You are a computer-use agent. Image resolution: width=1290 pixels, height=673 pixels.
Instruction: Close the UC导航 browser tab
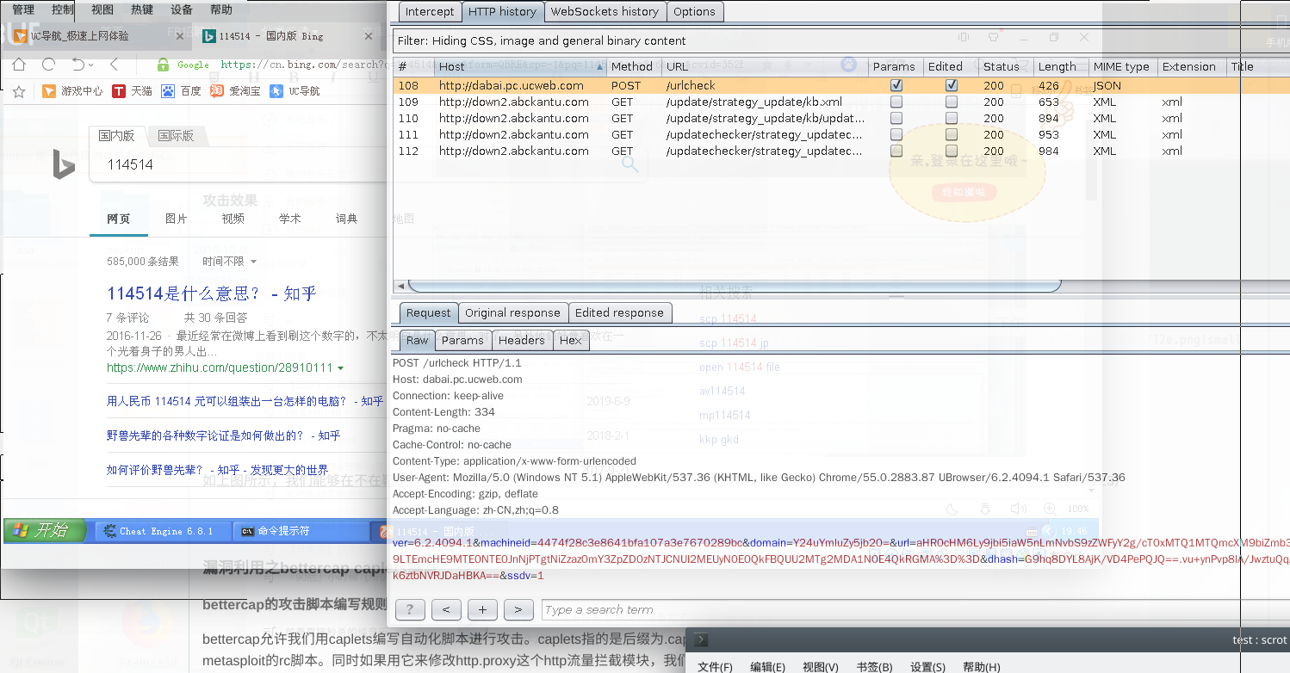coord(180,36)
